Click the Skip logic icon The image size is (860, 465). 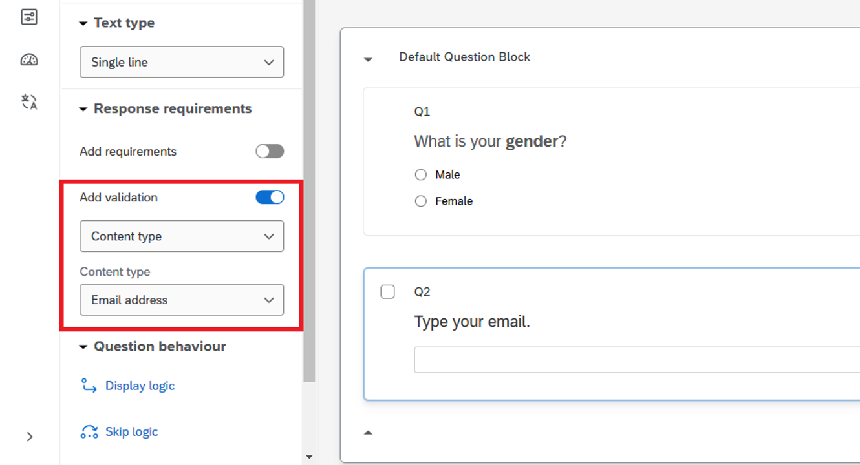[x=89, y=431]
